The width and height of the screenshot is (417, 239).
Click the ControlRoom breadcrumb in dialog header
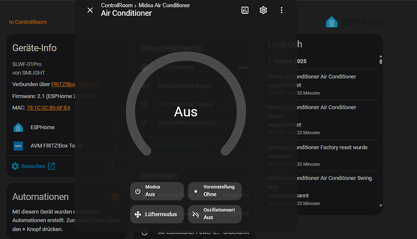(x=117, y=5)
